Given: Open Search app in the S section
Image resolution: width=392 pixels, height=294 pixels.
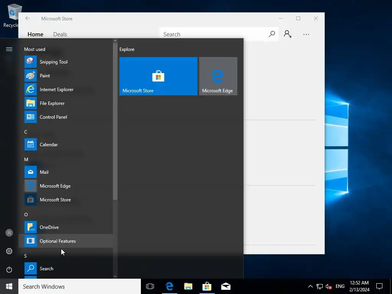Looking at the screenshot, I should tap(65, 268).
